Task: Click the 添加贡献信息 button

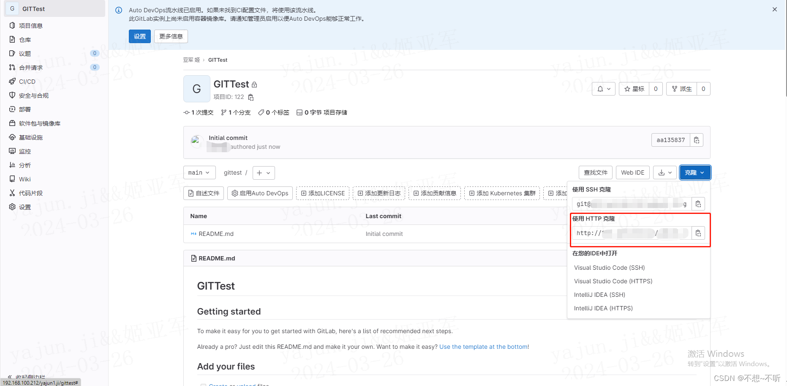Action: [x=435, y=193]
